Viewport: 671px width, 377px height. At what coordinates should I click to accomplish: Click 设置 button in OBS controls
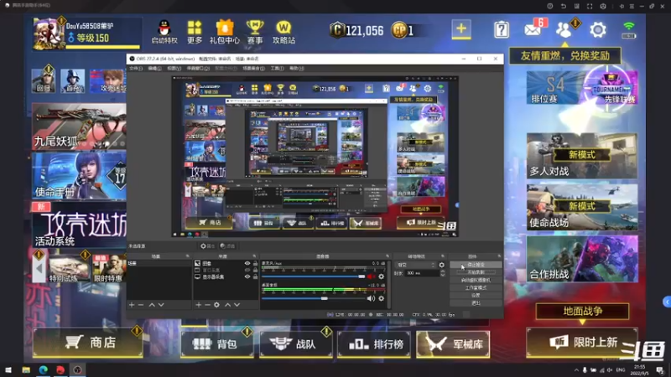tap(476, 296)
